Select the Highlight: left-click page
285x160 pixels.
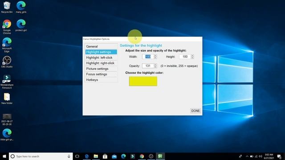101,57
